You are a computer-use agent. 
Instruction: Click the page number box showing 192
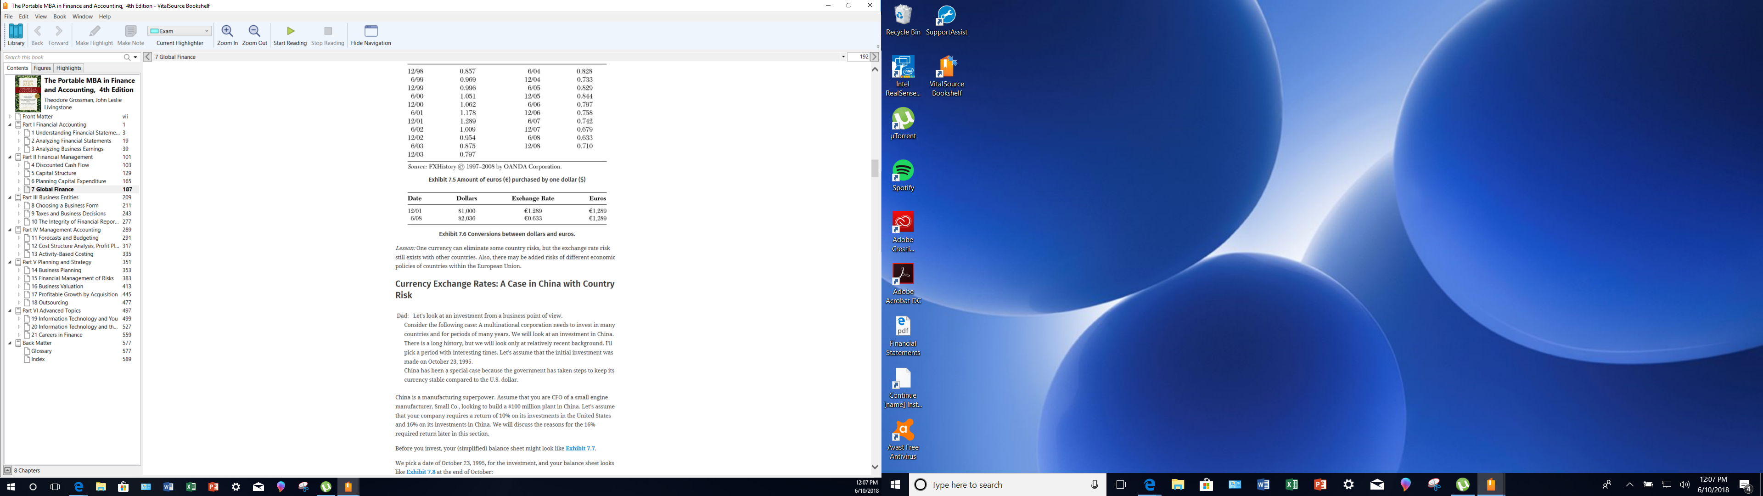[859, 57]
